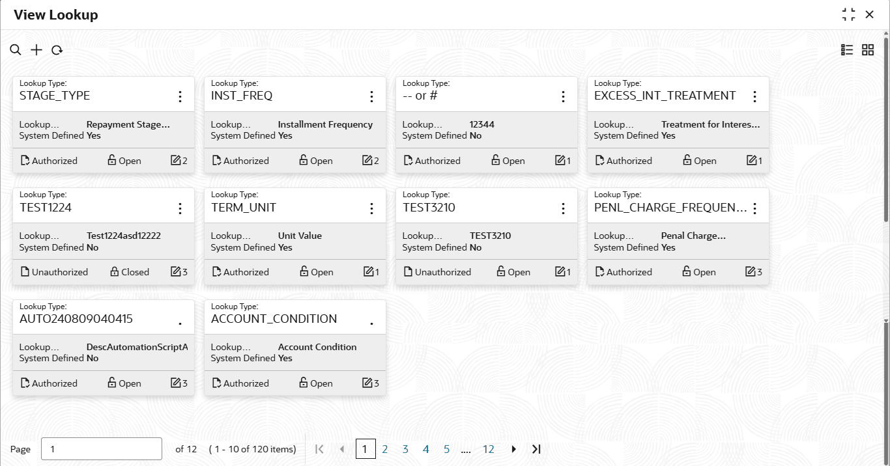The width and height of the screenshot is (890, 466).
Task: Jump to the last page
Action: [536, 449]
